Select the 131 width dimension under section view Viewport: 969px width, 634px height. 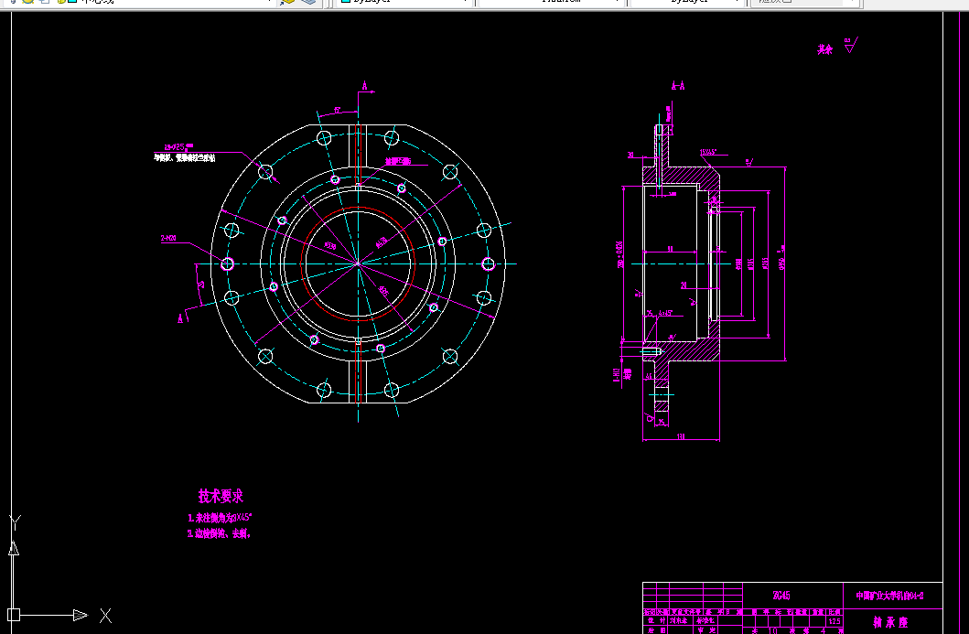(681, 437)
